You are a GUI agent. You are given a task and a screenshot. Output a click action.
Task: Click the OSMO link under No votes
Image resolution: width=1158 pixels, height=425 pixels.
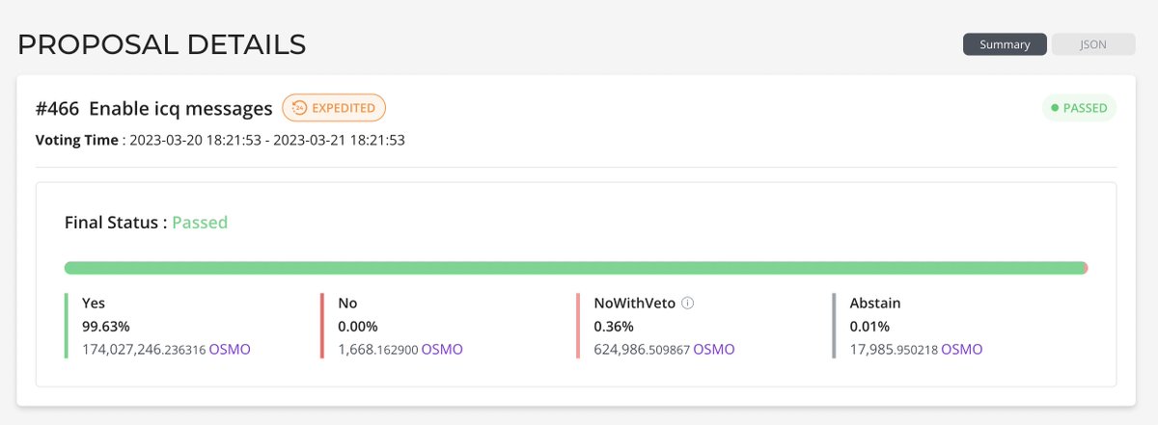tap(442, 349)
